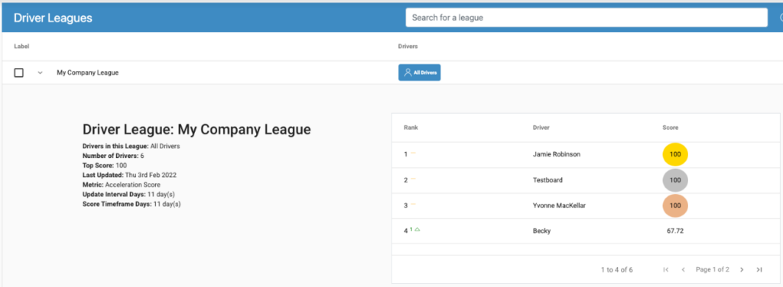Click the Last Updated Thu 3rd Feb 2022 line

[x=129, y=176]
